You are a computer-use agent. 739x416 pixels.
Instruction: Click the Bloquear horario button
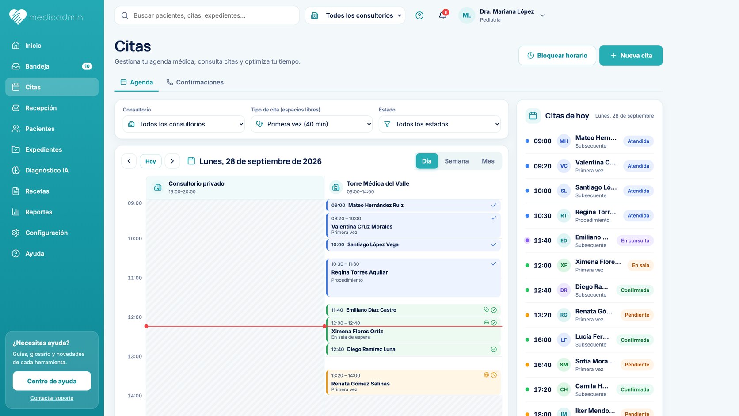(x=557, y=56)
